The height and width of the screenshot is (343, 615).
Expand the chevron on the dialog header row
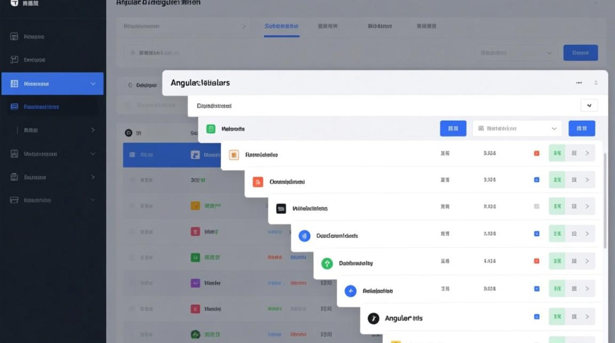tap(589, 105)
